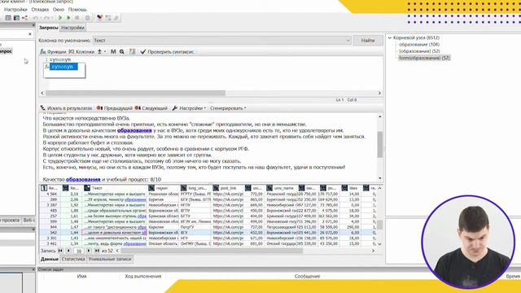521x293 pixels.
Task: Click the Следующий button
Action: point(151,108)
